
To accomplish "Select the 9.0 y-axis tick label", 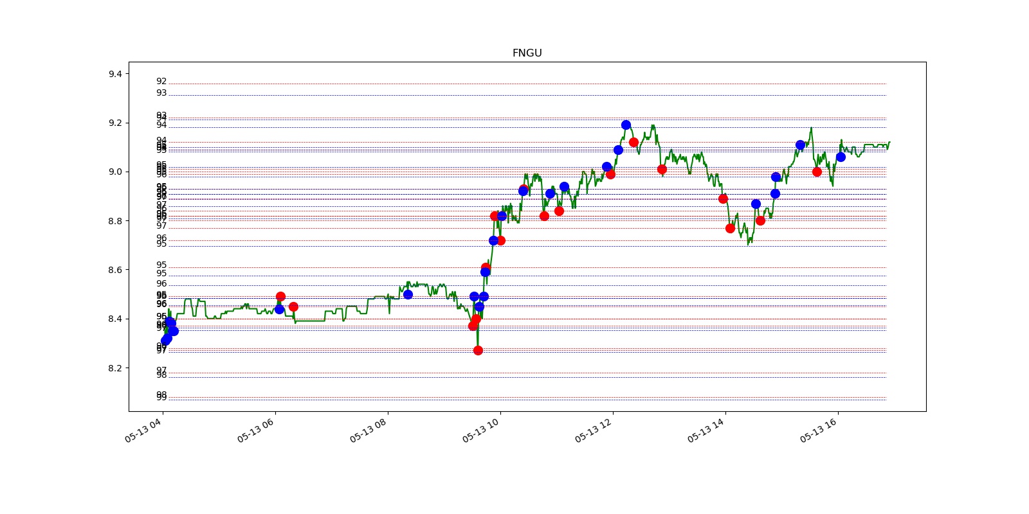I will pyautogui.click(x=115, y=172).
